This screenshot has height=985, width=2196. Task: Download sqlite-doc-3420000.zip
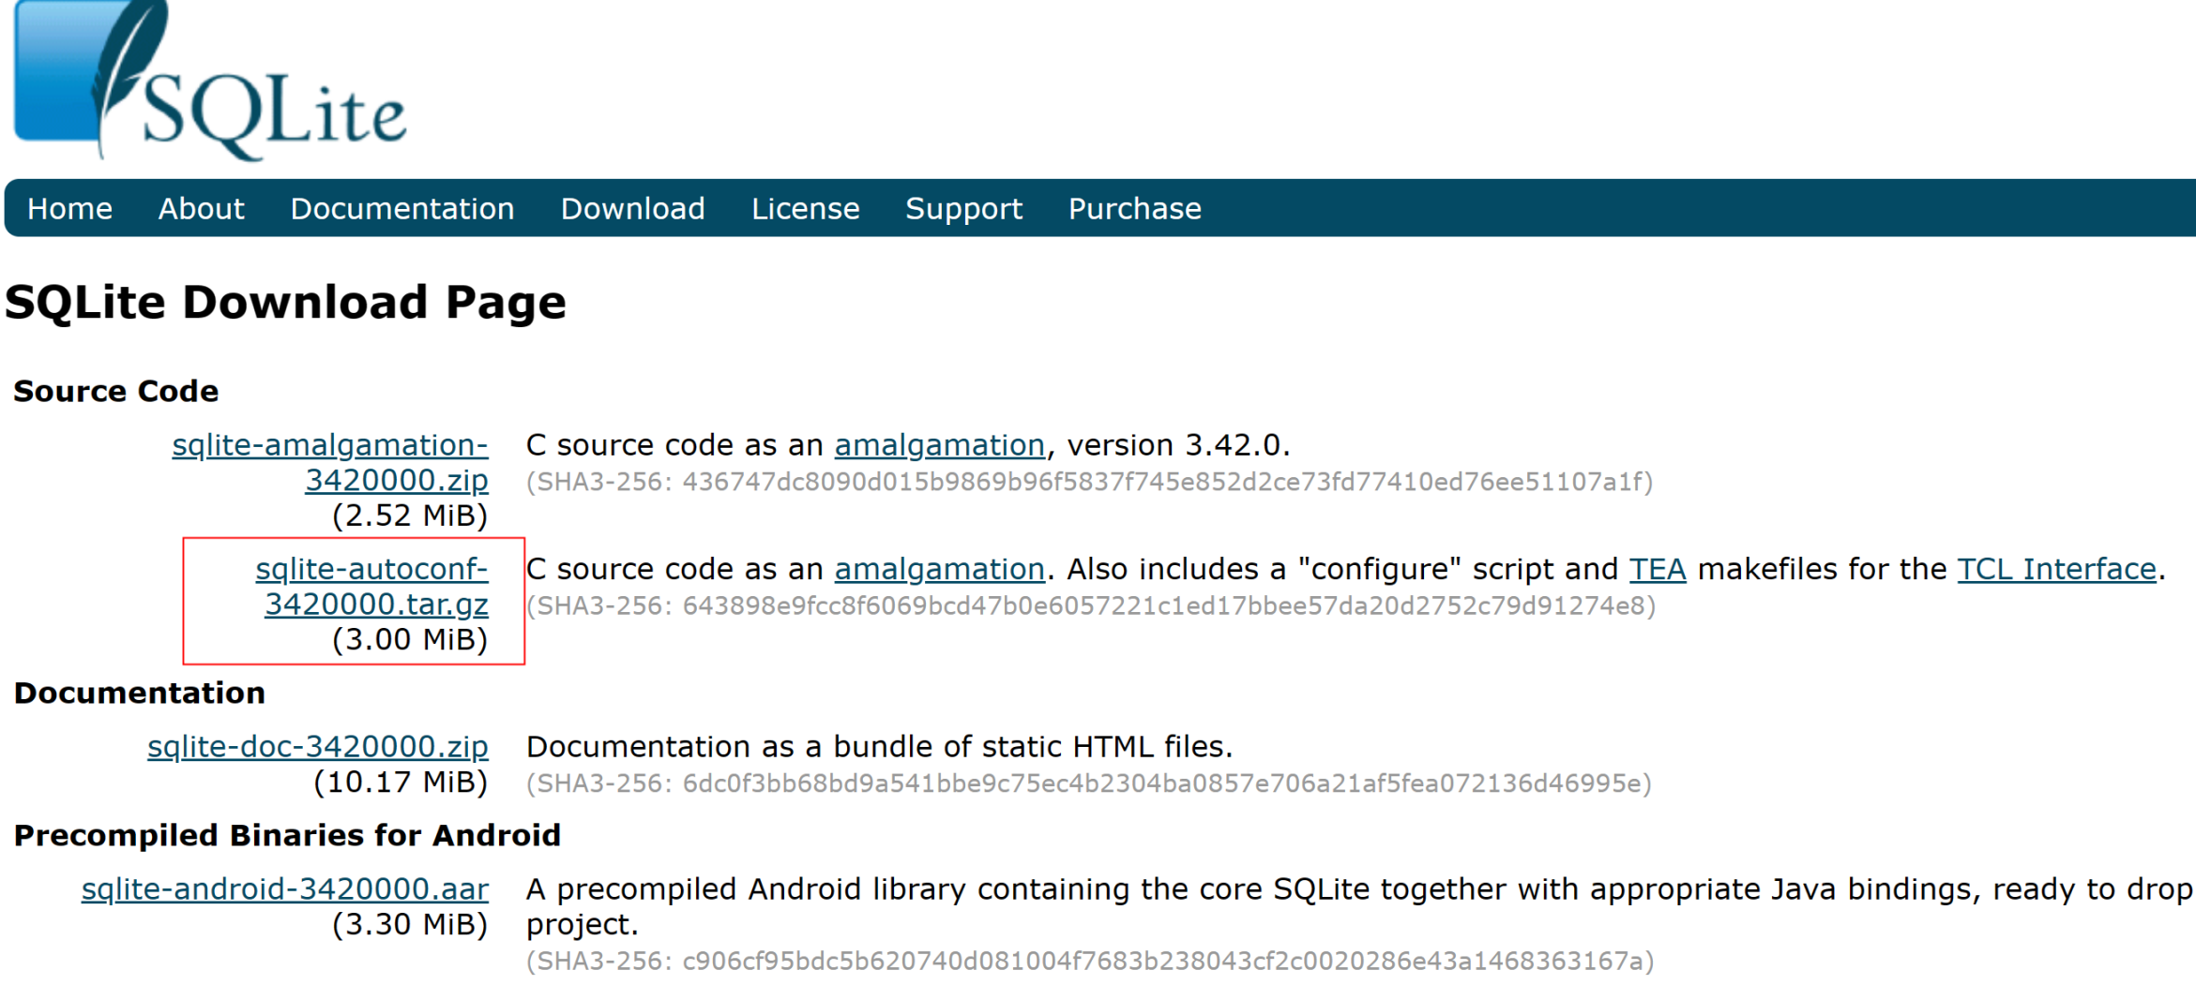[x=318, y=746]
